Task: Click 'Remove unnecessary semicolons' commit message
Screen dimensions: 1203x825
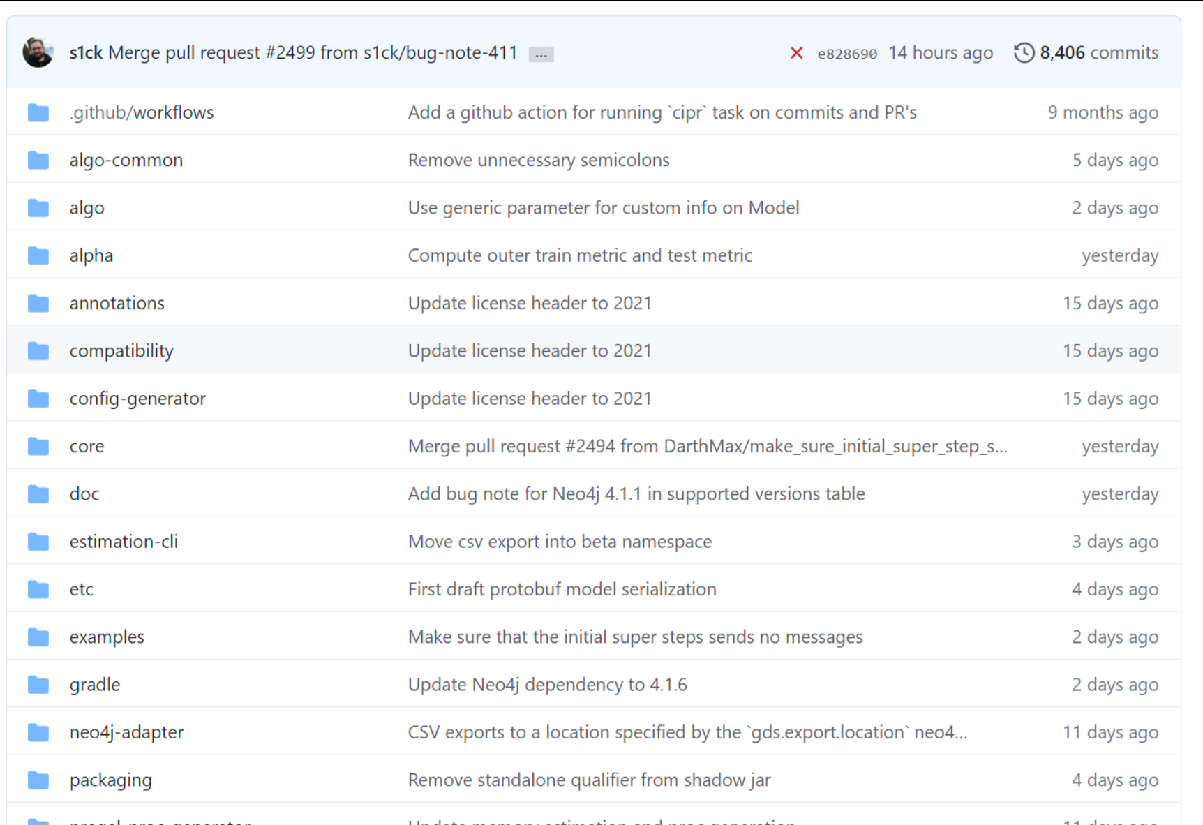Action: pyautogui.click(x=538, y=159)
